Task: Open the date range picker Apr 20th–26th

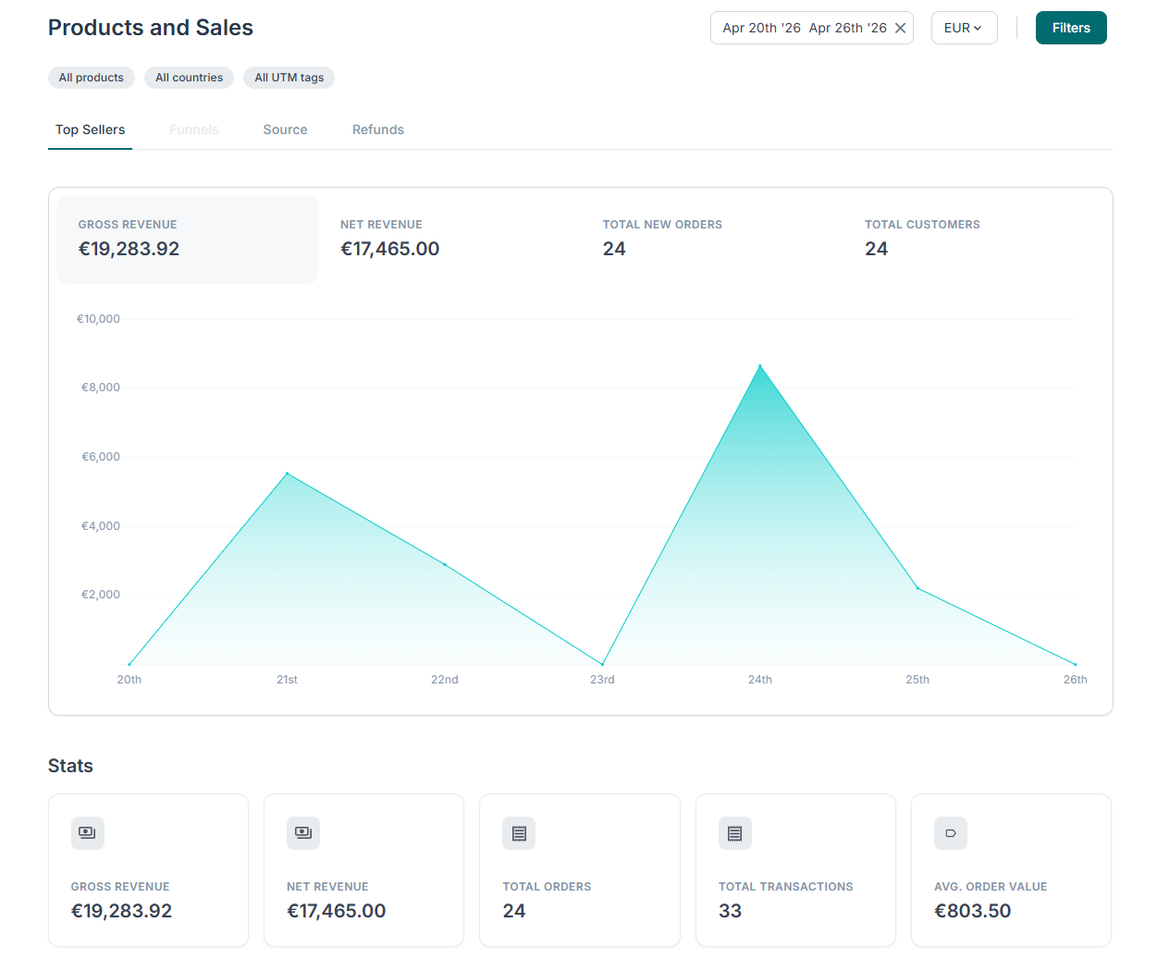Action: pyautogui.click(x=804, y=28)
